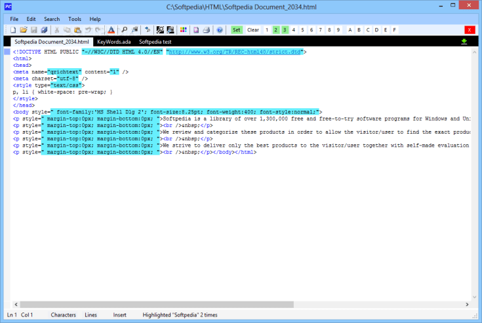The height and width of the screenshot is (323, 482).
Task: Open Help with blue question mark icon
Action: coord(220,29)
